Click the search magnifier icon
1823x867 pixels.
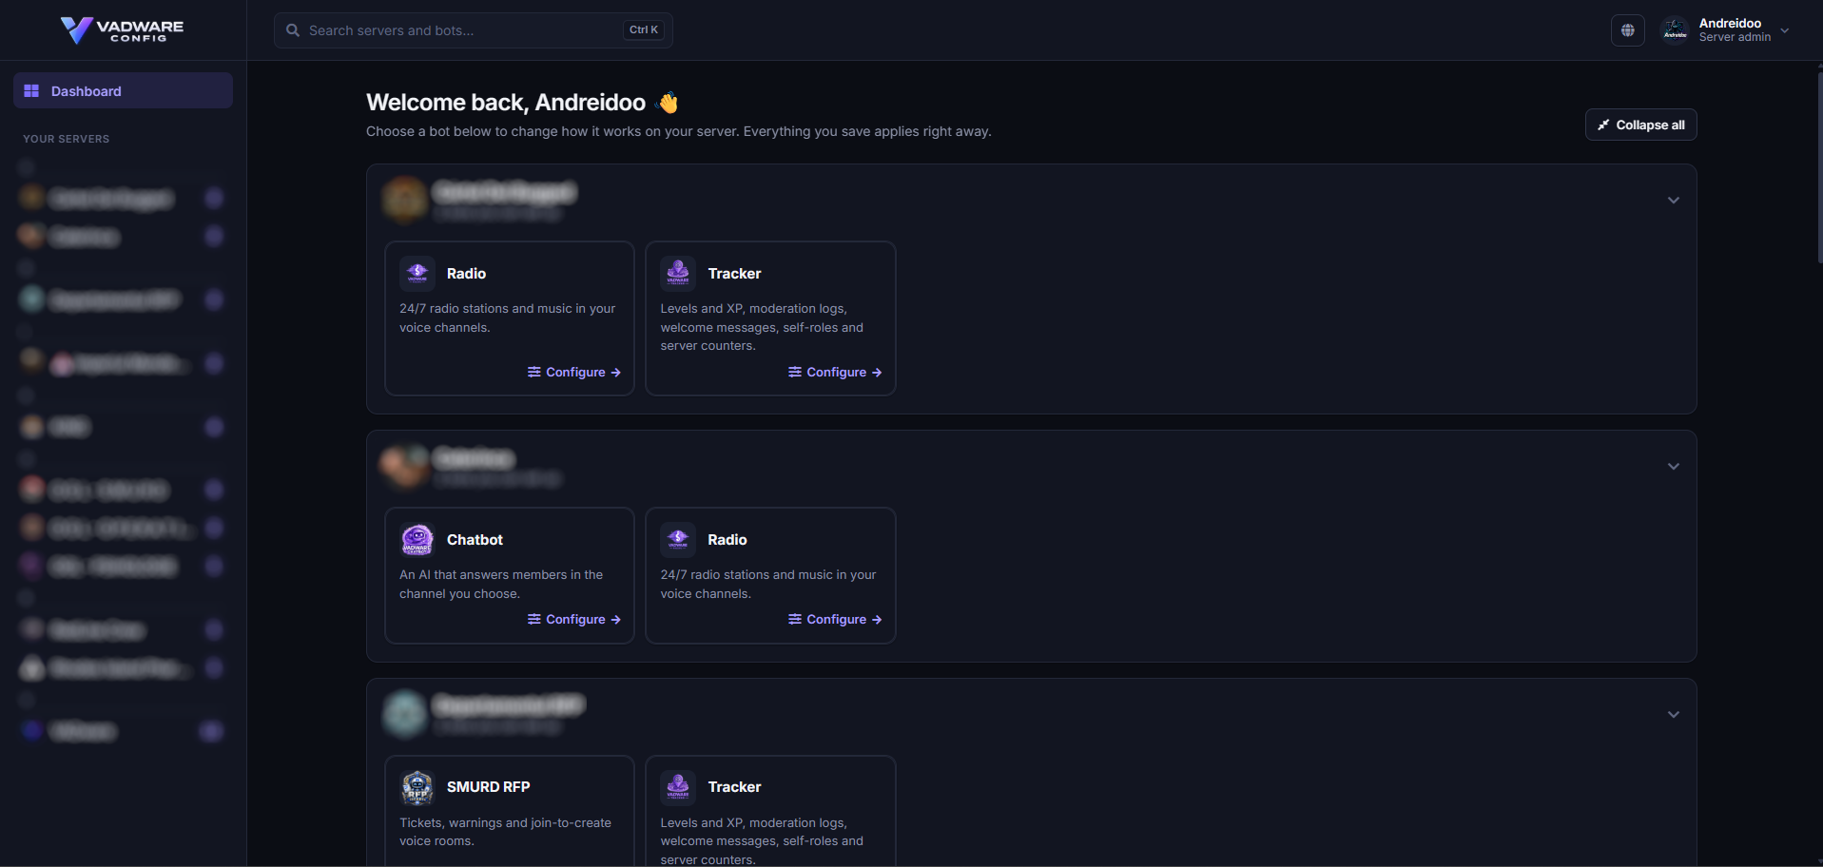tap(293, 30)
